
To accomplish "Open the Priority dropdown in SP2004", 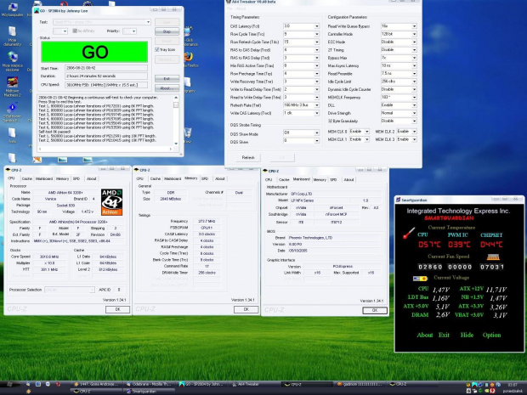I will pos(129,31).
